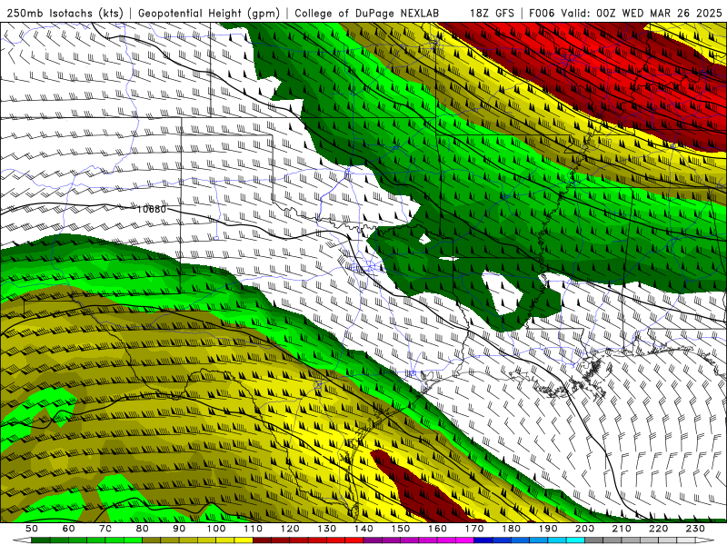Click the left arrow end of color bar
The image size is (727, 545).
tap(22, 540)
